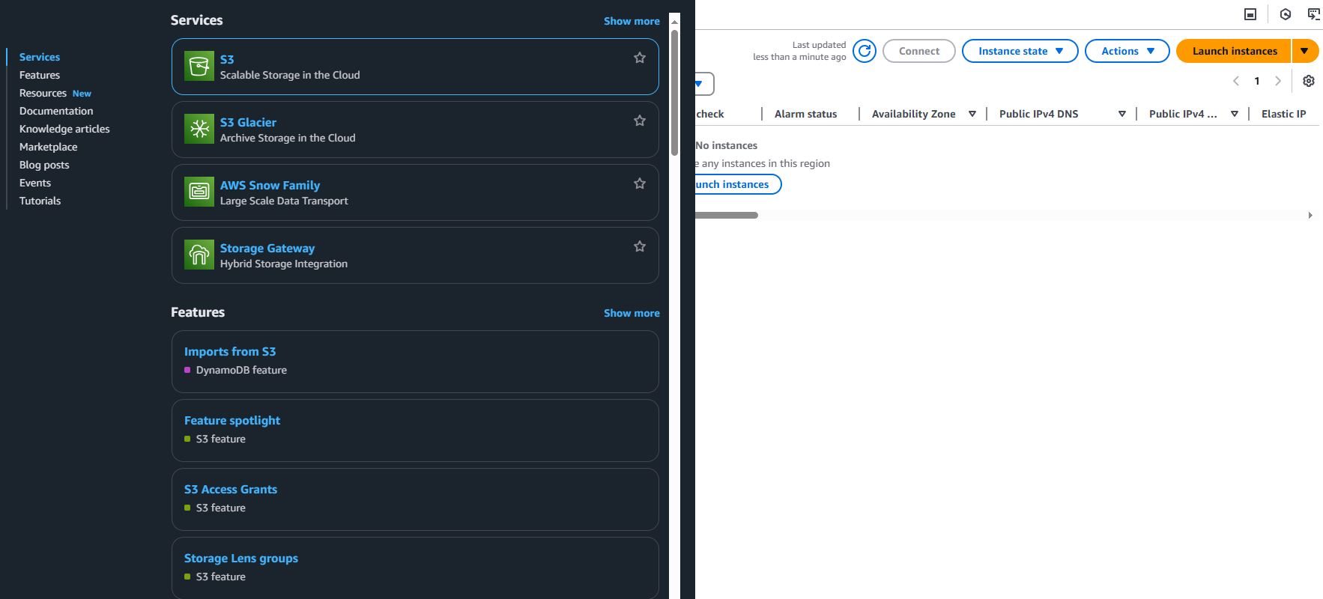Sort by Public IPv4 address arrow

pos(1235,114)
